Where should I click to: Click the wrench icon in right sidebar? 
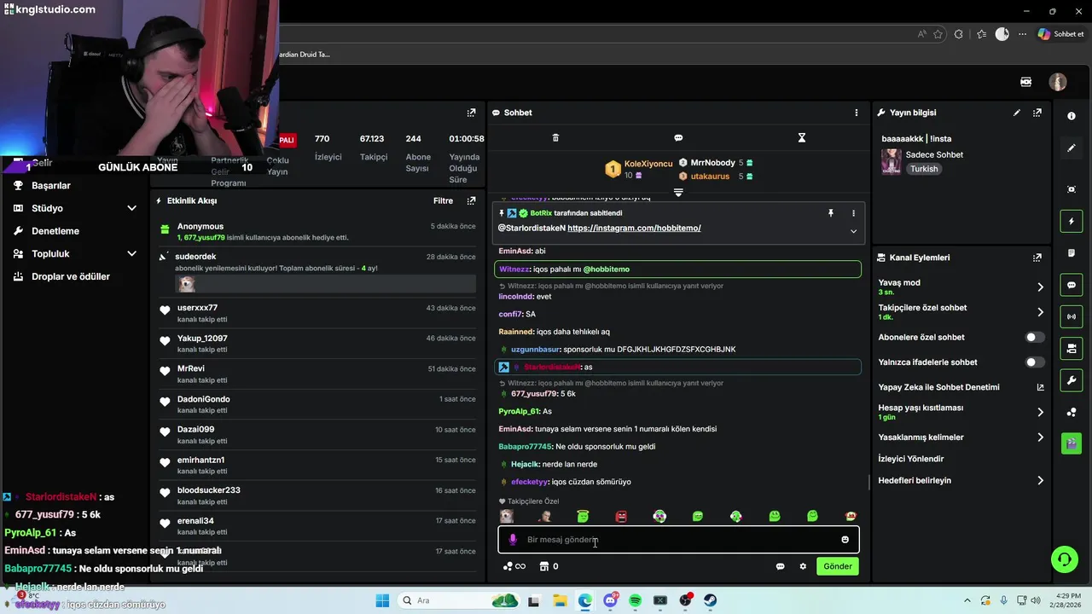pos(1072,379)
